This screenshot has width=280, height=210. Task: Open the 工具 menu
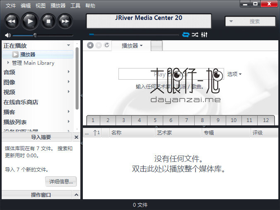[x=75, y=6]
